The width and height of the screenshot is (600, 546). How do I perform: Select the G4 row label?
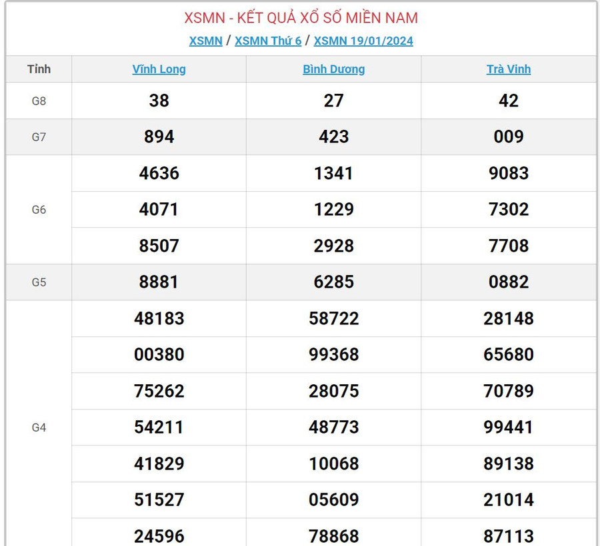tap(39, 427)
